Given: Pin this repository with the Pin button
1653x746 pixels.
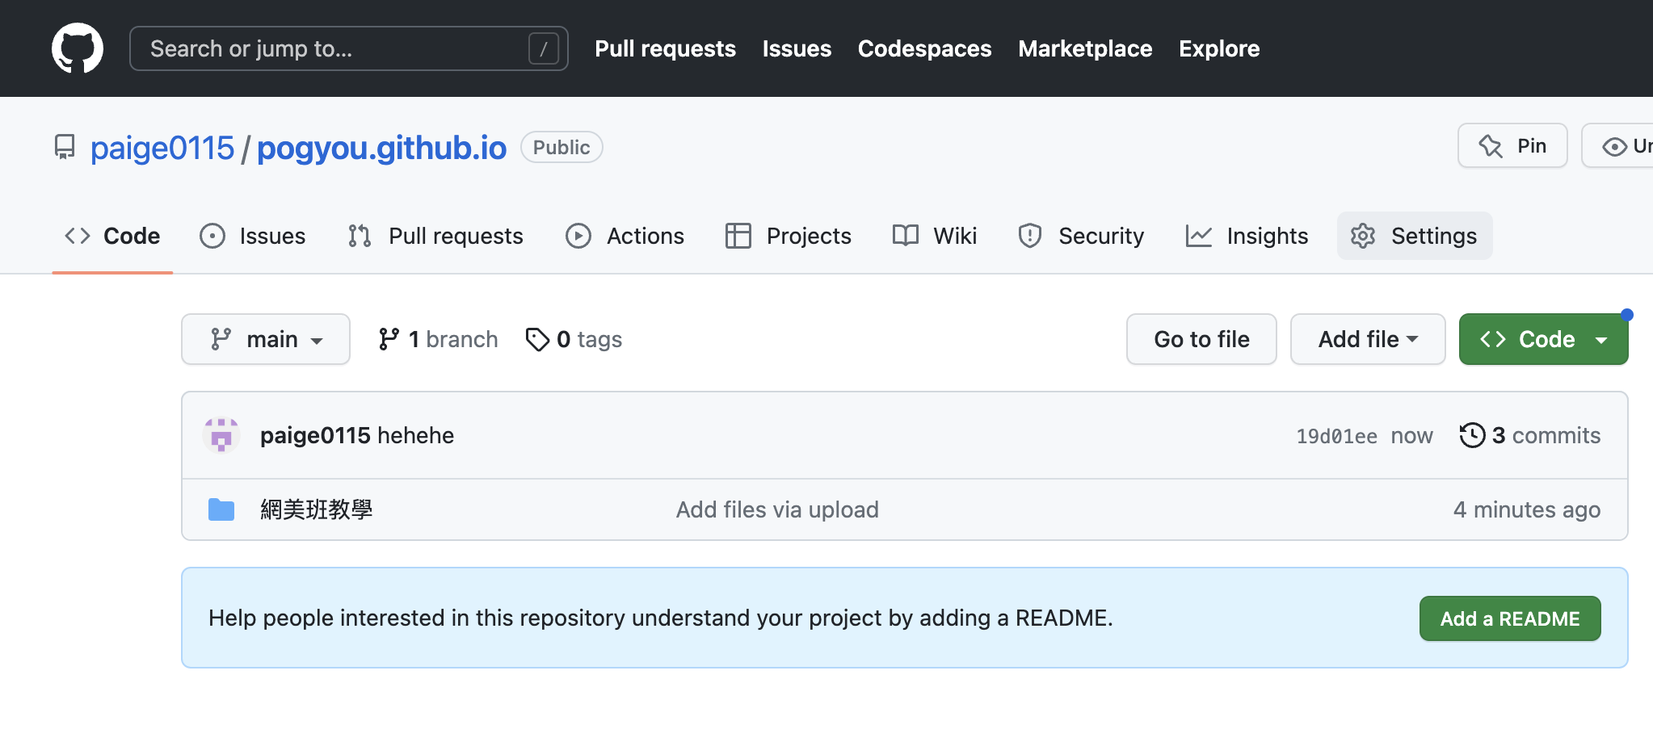Looking at the screenshot, I should pyautogui.click(x=1512, y=145).
